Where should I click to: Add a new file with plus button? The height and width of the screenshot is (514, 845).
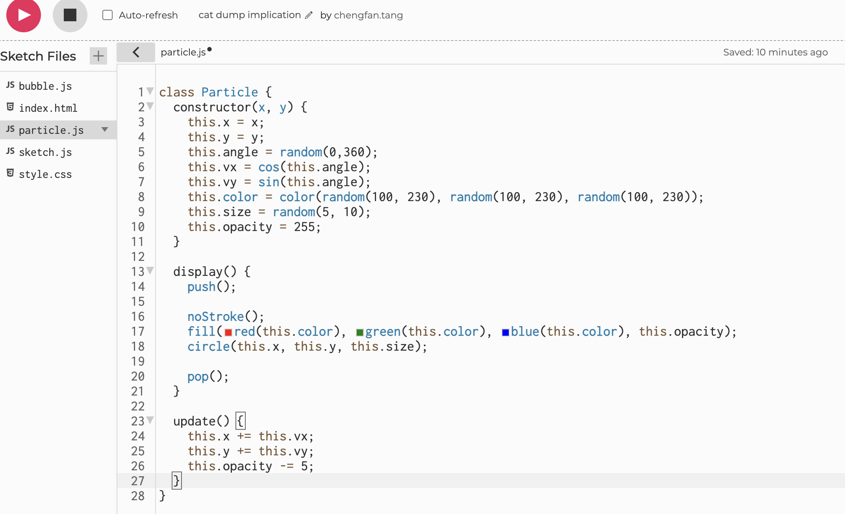[x=98, y=56]
